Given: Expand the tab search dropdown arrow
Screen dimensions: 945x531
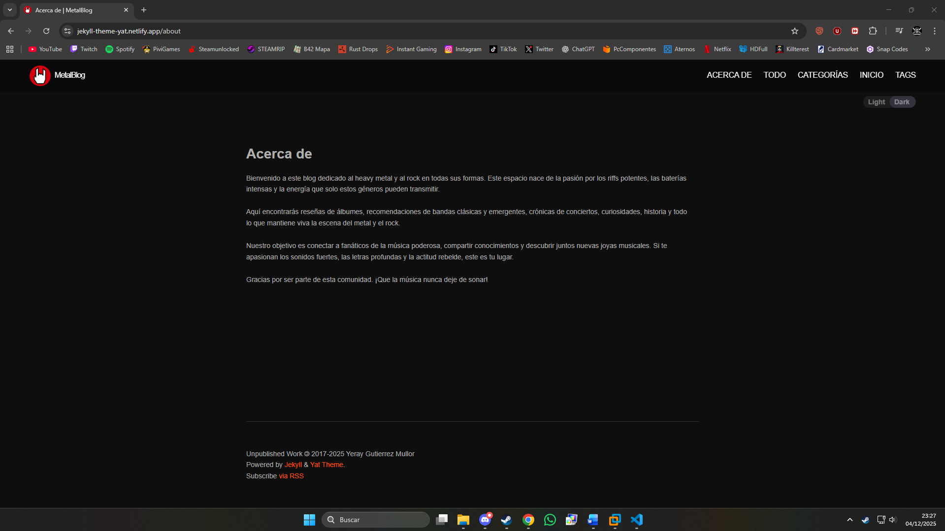Looking at the screenshot, I should click(x=10, y=10).
